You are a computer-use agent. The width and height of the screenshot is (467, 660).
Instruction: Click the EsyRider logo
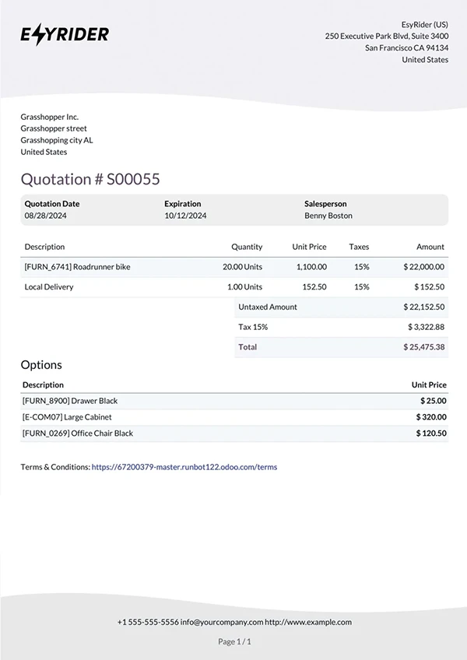click(x=65, y=34)
